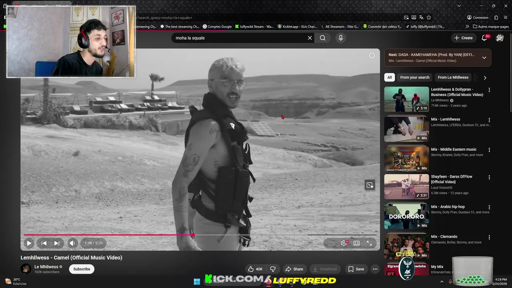Screen dimensions: 512x288
Task: Show more filter chips arrow
Action: 485,78
